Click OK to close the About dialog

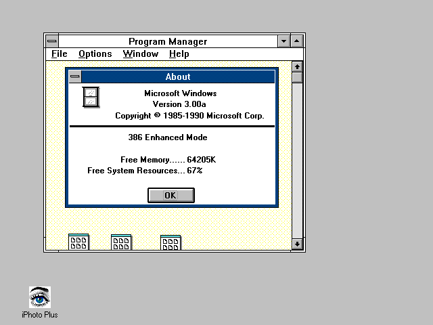(x=171, y=196)
